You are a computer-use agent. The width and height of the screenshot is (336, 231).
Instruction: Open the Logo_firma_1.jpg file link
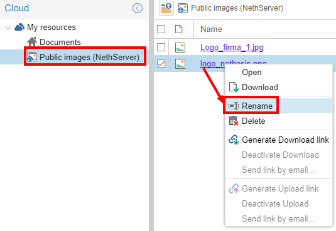point(232,48)
